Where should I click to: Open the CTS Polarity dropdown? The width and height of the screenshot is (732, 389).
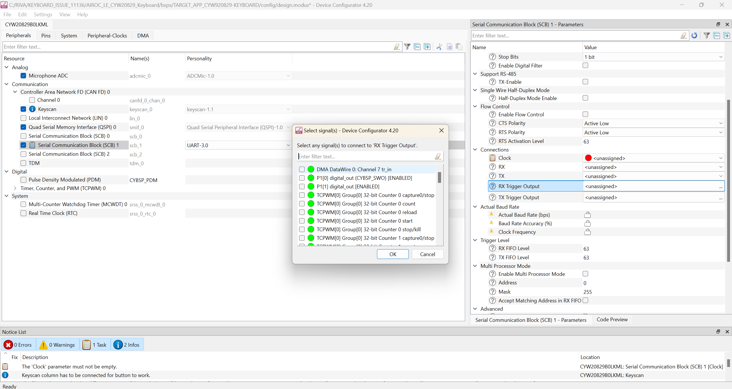pyautogui.click(x=721, y=123)
